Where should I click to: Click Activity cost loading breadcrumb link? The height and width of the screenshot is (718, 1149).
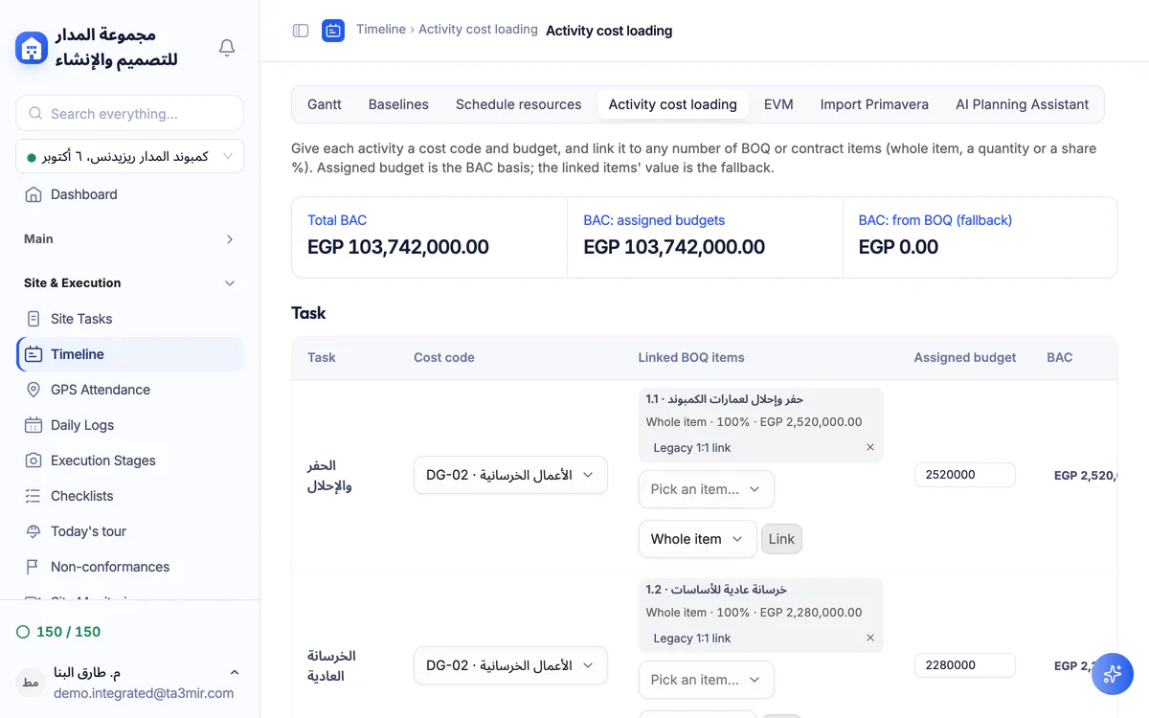click(478, 30)
